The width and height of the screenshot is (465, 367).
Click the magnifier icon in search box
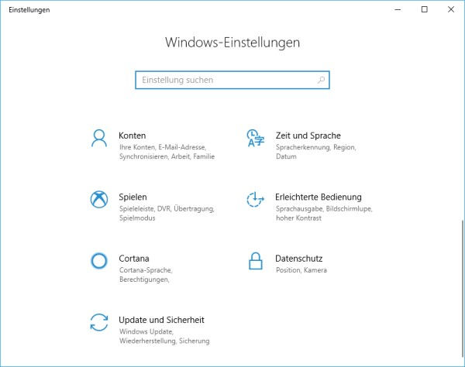tap(321, 80)
